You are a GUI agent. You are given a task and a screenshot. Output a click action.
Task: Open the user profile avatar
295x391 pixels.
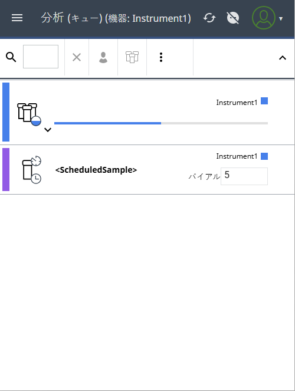coord(264,18)
